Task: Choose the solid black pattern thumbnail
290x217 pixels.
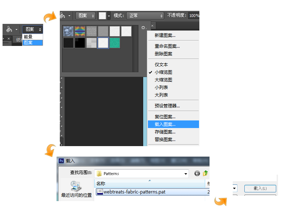Action: (80, 43)
